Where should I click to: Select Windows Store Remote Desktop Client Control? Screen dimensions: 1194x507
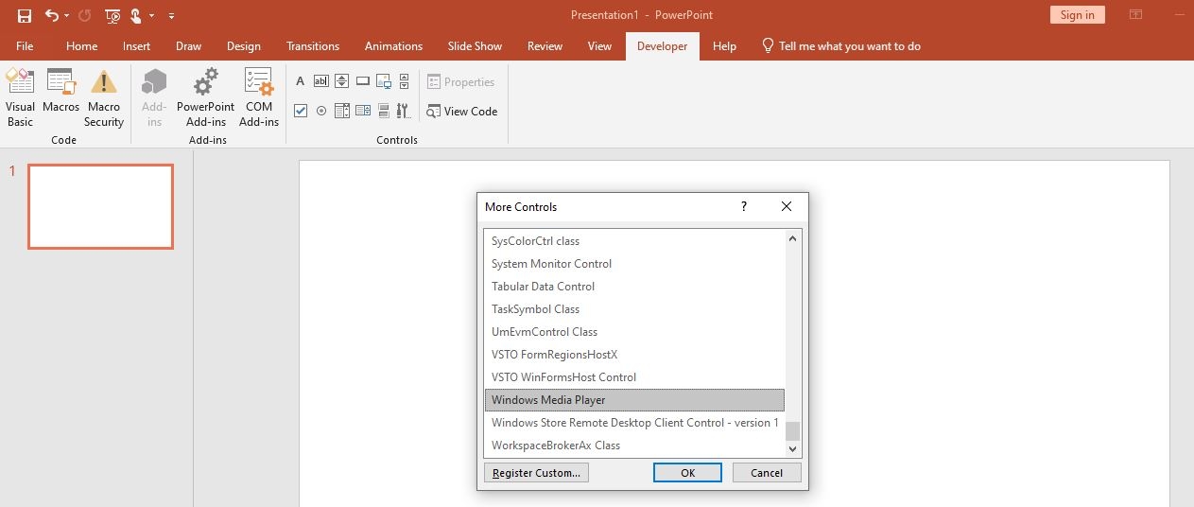pos(634,423)
